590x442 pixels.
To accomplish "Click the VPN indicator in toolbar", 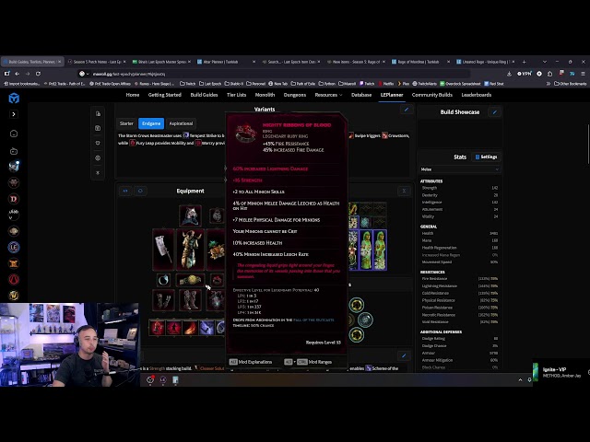I will click(x=525, y=74).
